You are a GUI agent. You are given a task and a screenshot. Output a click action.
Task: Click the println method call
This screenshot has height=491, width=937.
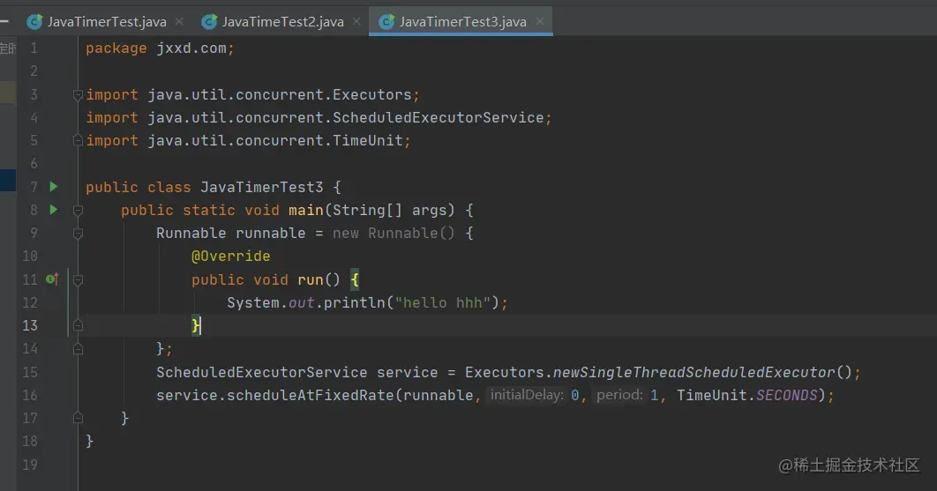coord(355,303)
